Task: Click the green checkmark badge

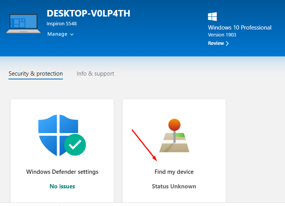Action: coord(75,145)
